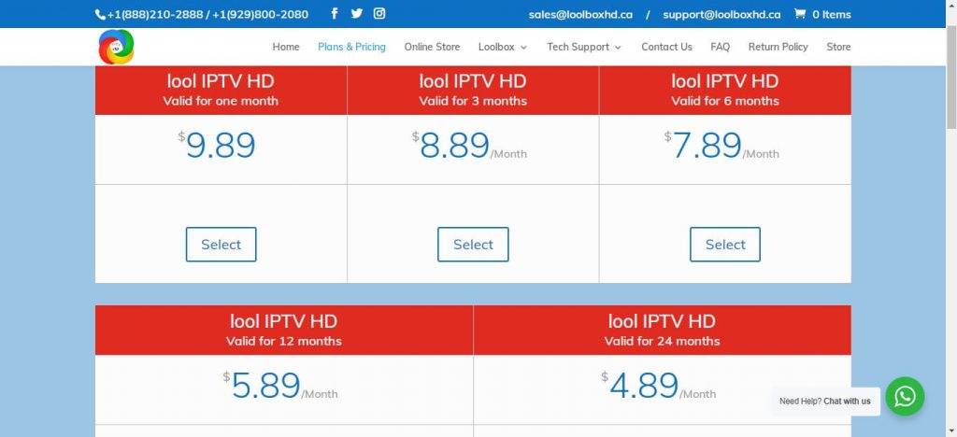This screenshot has height=437, width=957.
Task: Expand the Tech Support menu chevron
Action: coord(619,48)
